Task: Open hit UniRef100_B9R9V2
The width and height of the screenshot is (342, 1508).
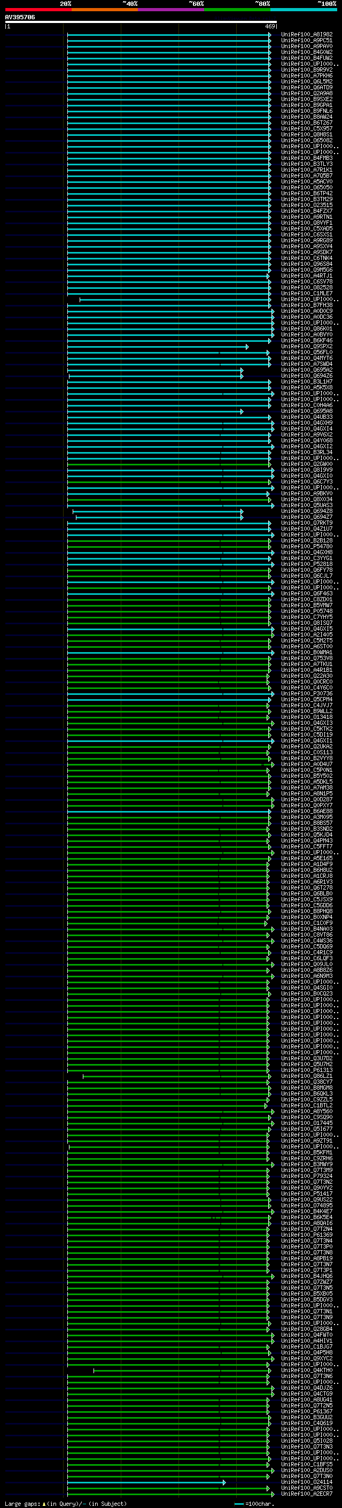Action: tap(307, 70)
